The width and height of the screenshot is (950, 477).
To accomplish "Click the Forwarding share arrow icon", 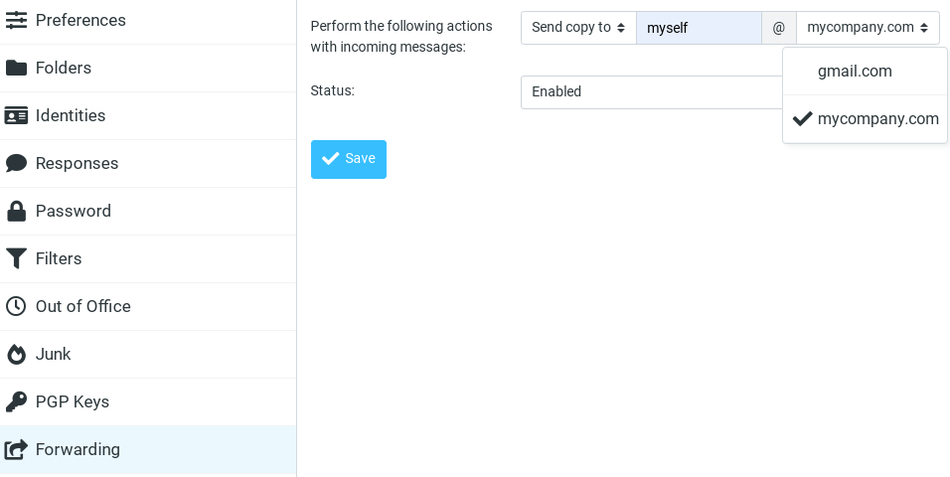I will coord(16,449).
